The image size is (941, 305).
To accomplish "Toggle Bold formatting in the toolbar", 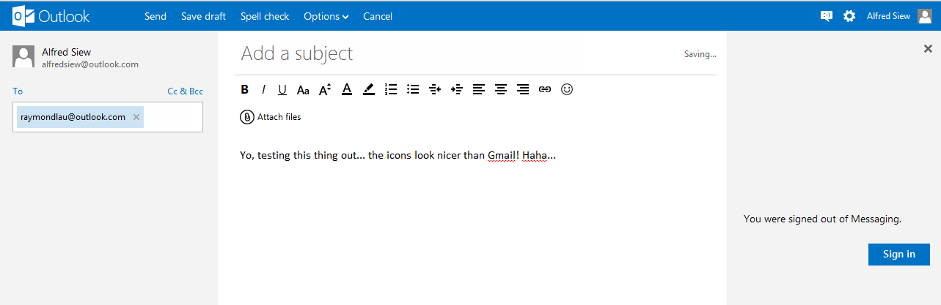I will tap(244, 89).
